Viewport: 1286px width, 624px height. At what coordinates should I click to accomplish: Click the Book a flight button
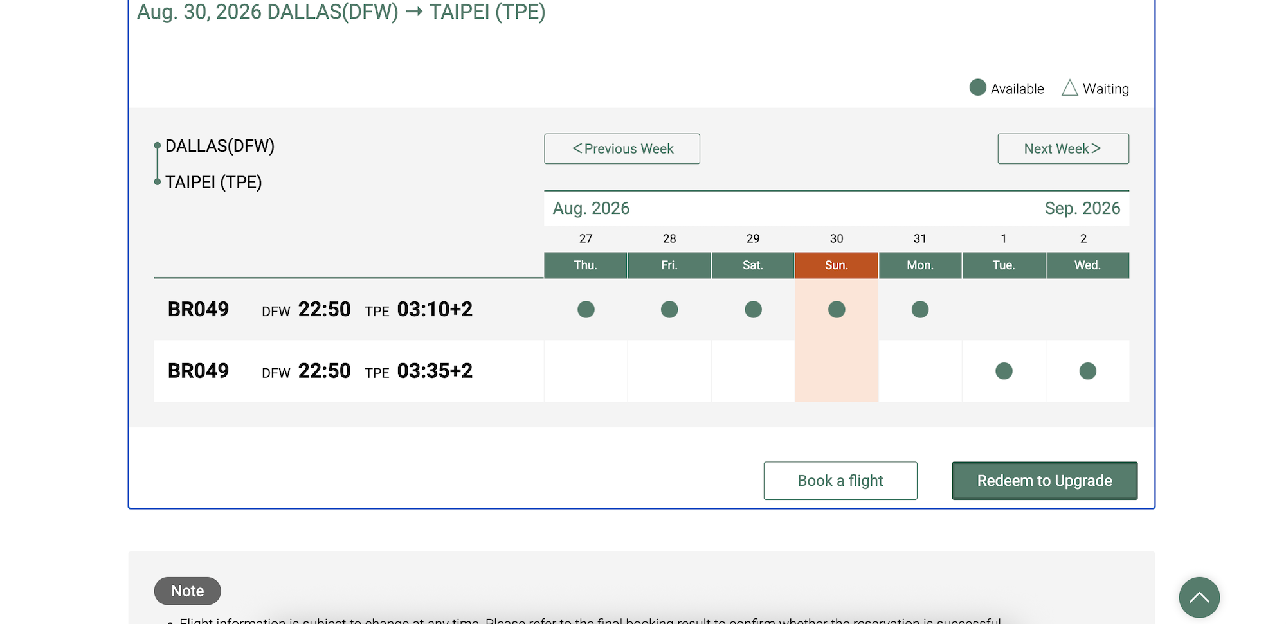click(840, 481)
